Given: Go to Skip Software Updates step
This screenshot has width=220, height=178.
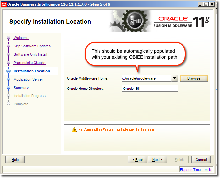Looking at the screenshot, I should 32,46.
